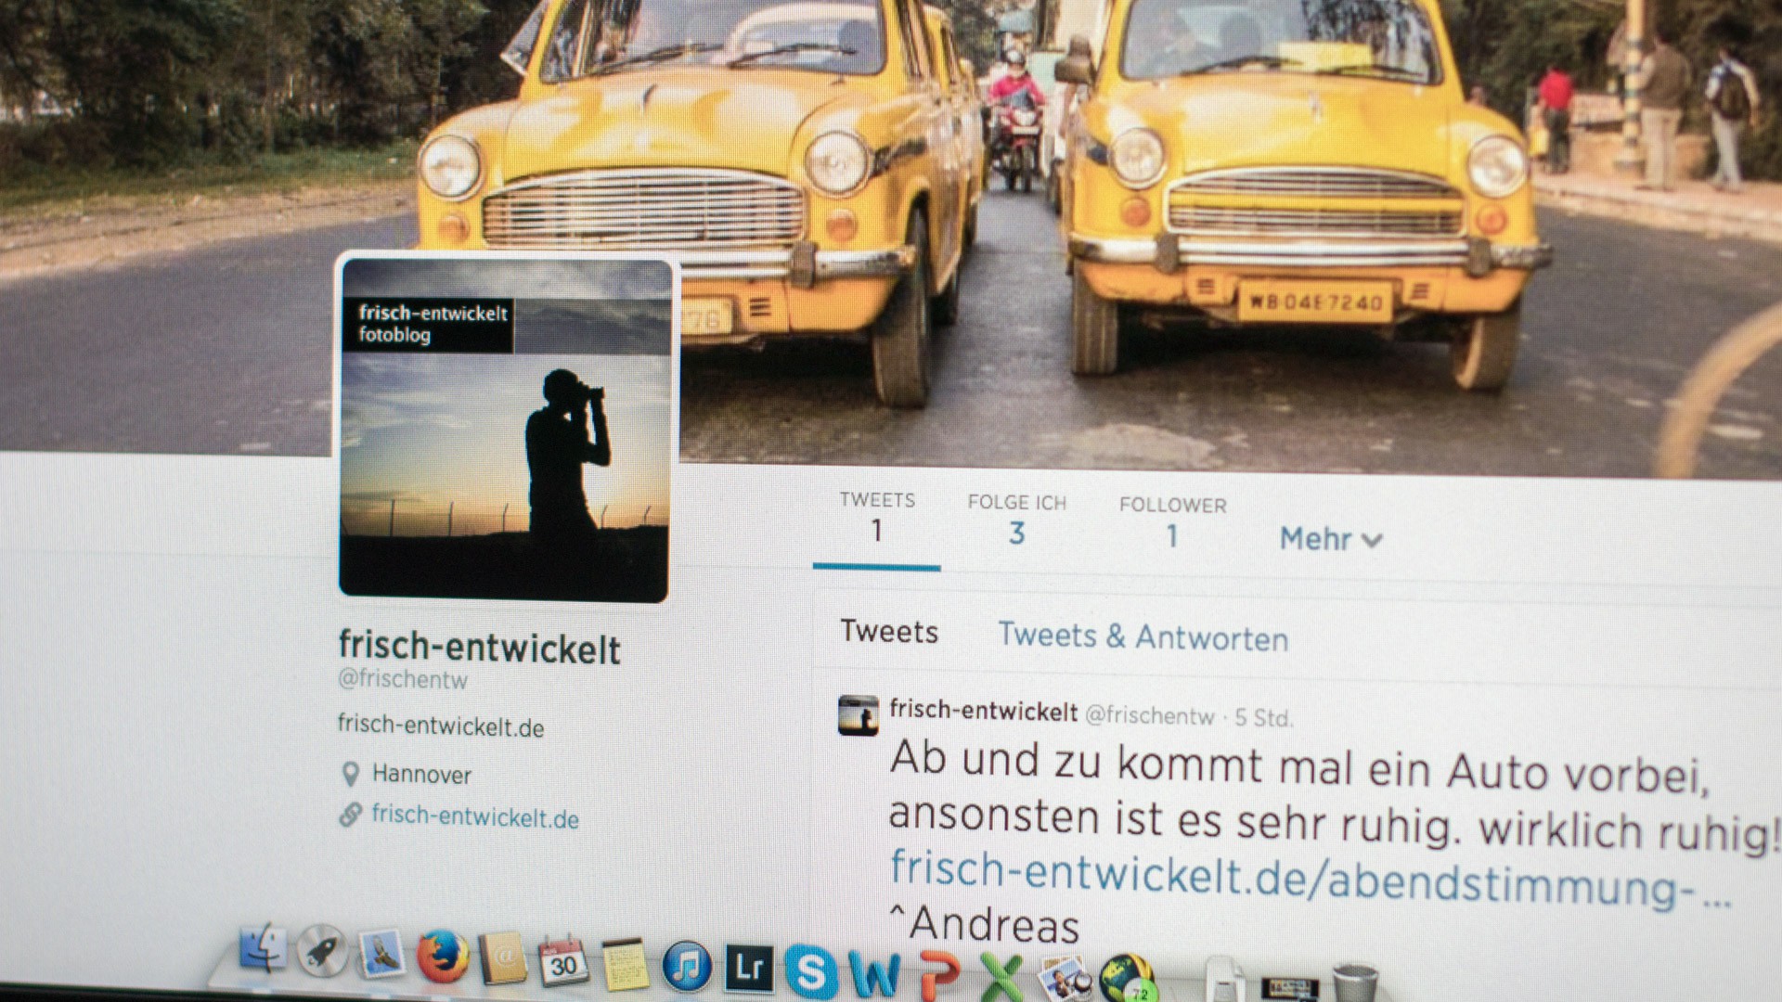The width and height of the screenshot is (1782, 1002).
Task: View the FOLGE ICH following list
Action: (1016, 520)
